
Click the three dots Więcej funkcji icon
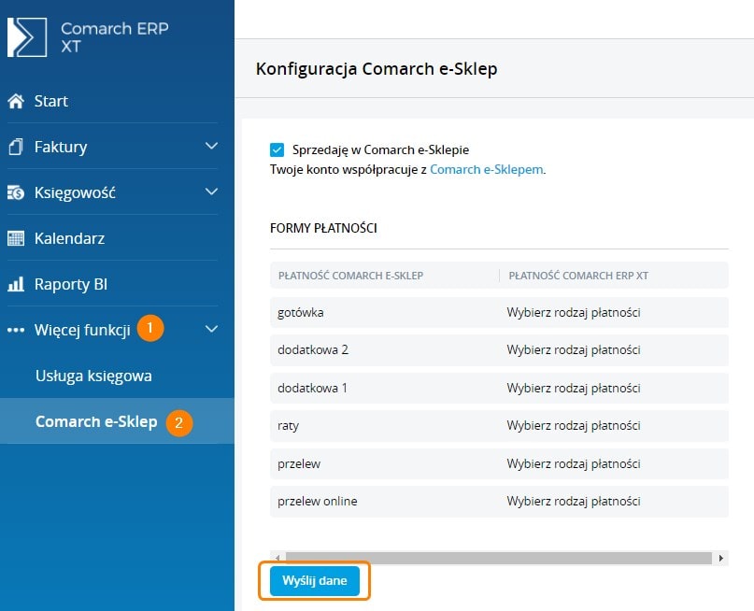pyautogui.click(x=16, y=330)
